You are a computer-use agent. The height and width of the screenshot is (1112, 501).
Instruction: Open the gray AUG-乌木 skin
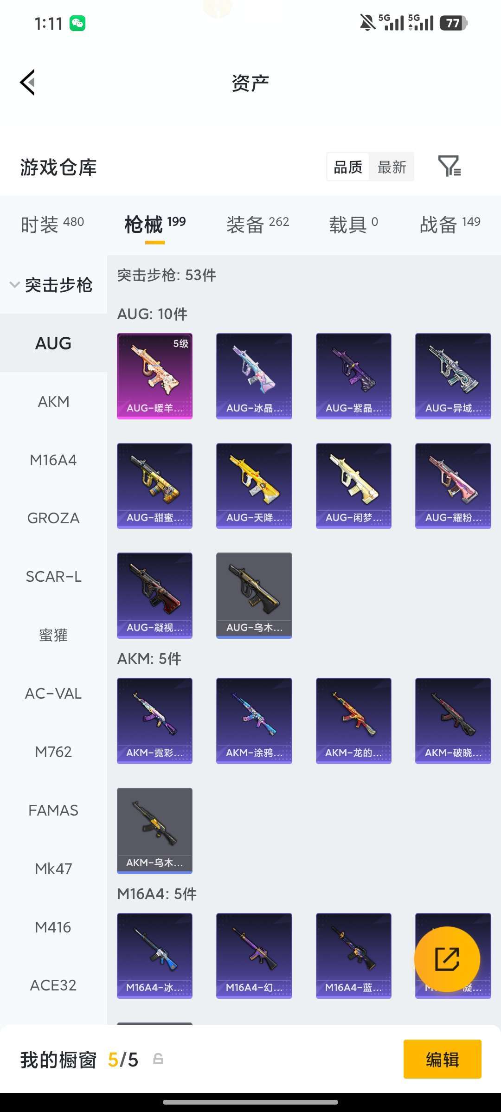(254, 595)
